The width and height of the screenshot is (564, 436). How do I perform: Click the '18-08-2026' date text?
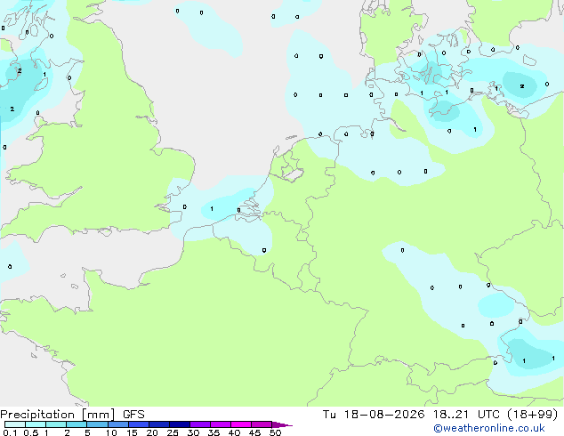(383, 415)
